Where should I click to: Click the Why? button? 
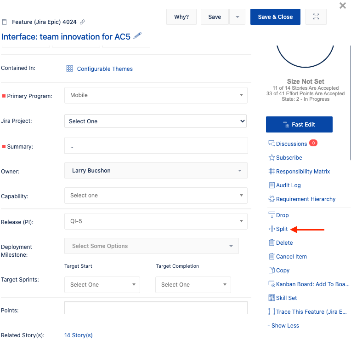[181, 17]
